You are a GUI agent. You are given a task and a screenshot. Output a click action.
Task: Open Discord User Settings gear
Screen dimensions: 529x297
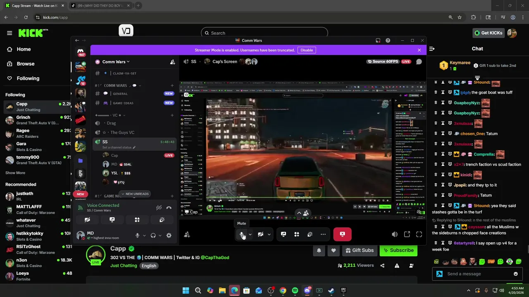tap(169, 235)
